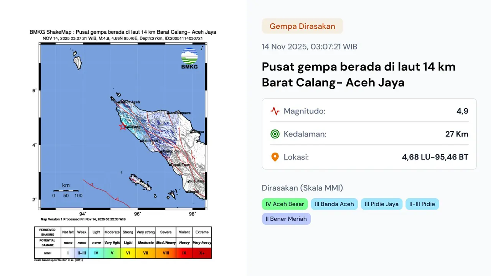Click the Subulussalam label on map
This screenshot has width=491, height=276.
click(x=197, y=181)
